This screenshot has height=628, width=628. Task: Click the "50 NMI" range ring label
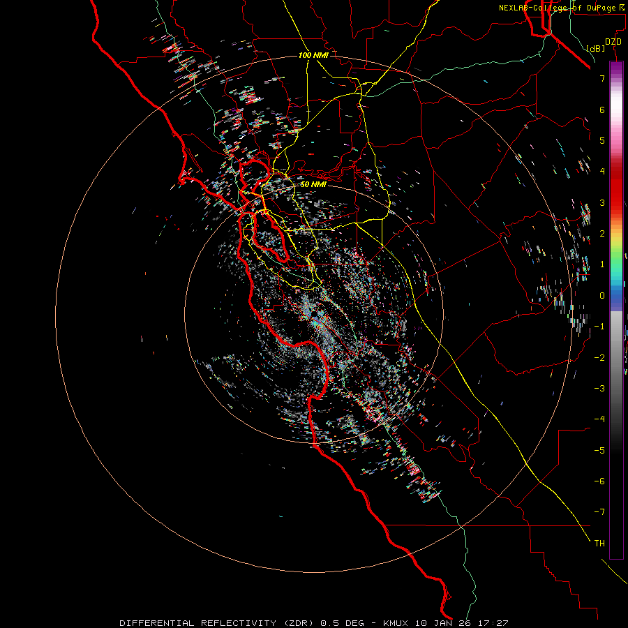click(x=313, y=184)
